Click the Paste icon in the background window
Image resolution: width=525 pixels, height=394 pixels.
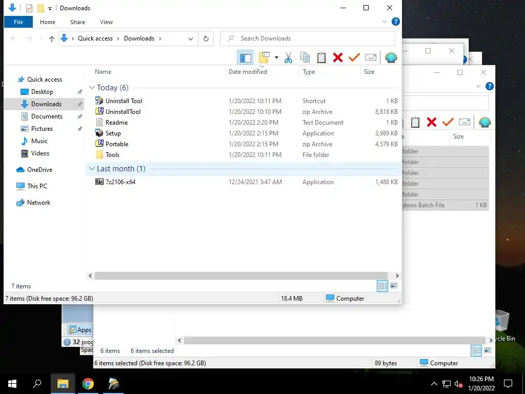coord(415,122)
